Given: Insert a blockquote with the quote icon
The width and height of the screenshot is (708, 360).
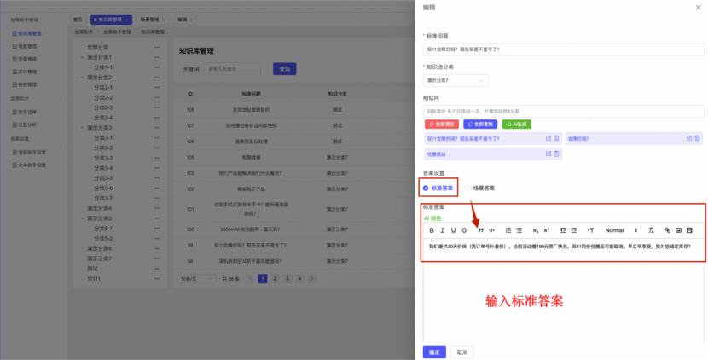Looking at the screenshot, I should pos(480,230).
